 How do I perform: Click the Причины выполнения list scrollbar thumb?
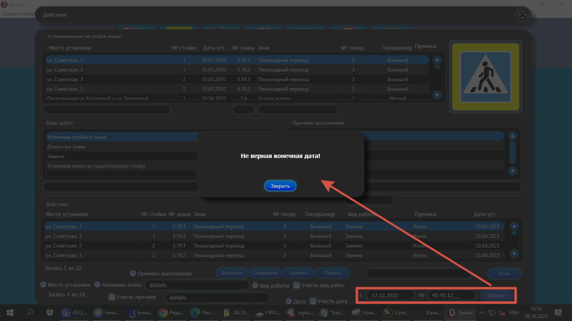point(512,152)
